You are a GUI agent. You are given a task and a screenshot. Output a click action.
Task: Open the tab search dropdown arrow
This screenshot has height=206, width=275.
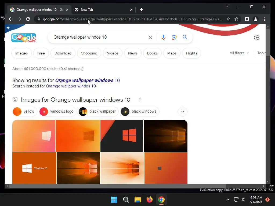[x=227, y=7]
